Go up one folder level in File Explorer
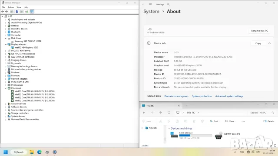The width and height of the screenshot is (278, 156). (x=160, y=113)
